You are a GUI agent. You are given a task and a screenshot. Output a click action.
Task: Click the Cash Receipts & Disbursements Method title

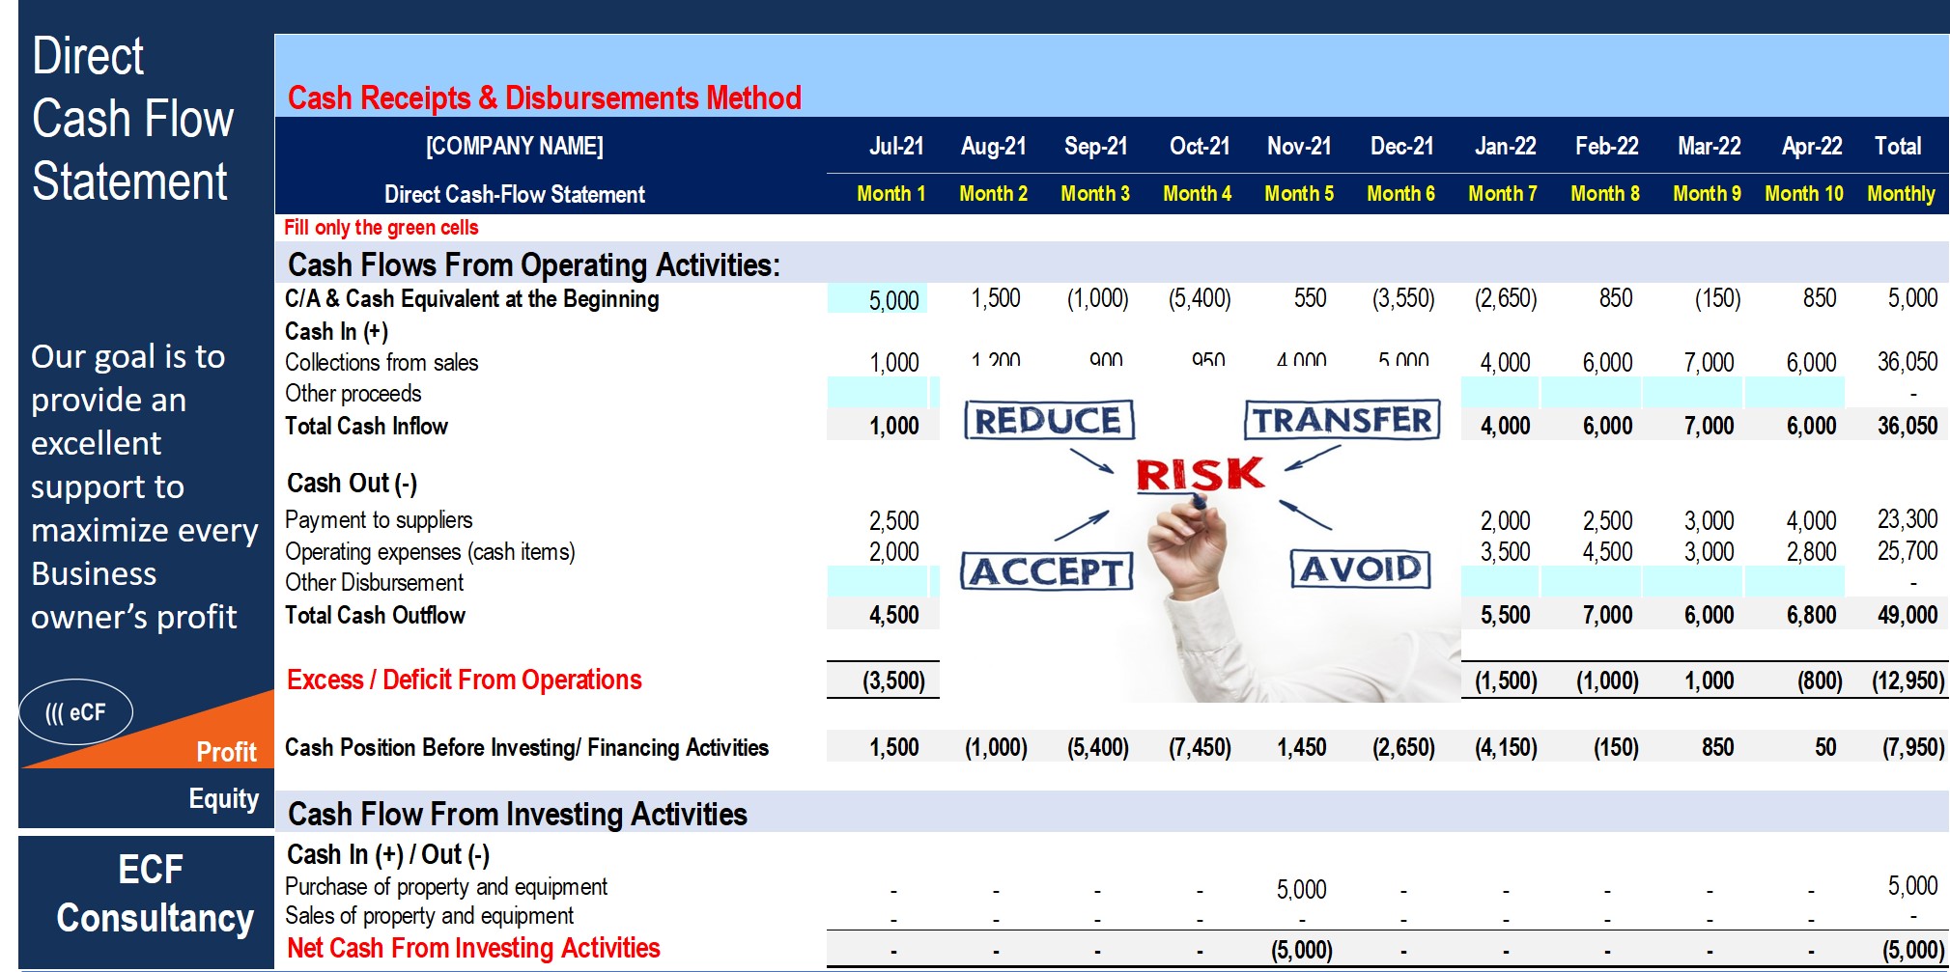click(545, 97)
